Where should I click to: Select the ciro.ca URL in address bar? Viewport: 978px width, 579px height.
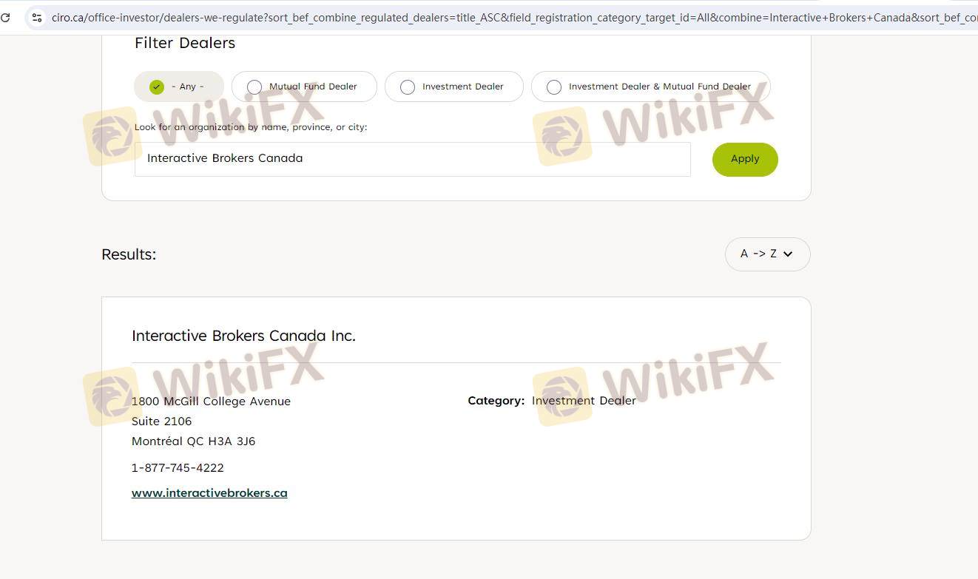[x=514, y=17]
